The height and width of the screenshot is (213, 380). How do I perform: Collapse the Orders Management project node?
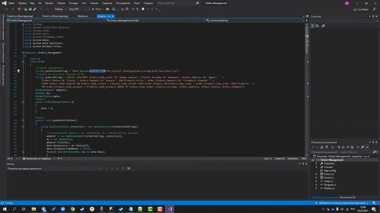point(313,160)
